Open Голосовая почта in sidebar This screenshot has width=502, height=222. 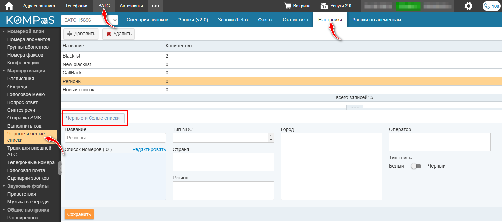[x=26, y=170]
